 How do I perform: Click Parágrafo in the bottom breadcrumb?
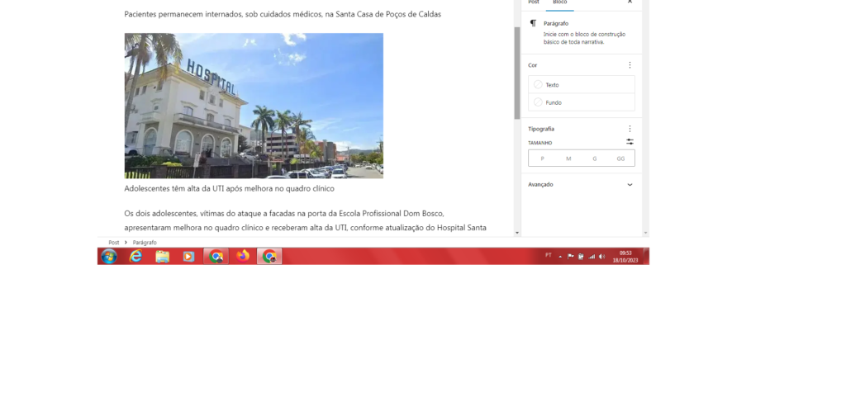click(145, 243)
